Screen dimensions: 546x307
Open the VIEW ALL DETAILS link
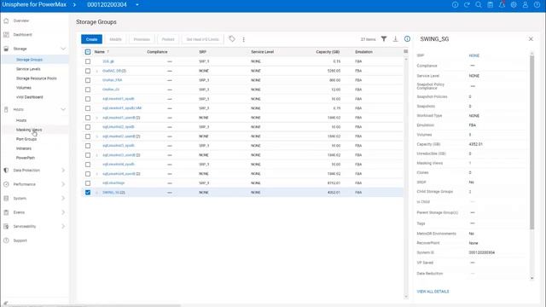[433, 292]
